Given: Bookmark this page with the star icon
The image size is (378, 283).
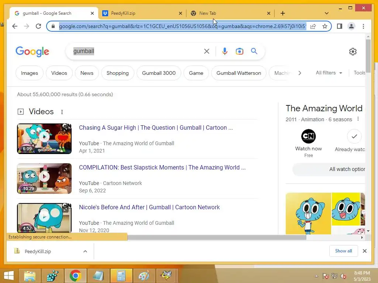Looking at the screenshot, I should [x=325, y=26].
